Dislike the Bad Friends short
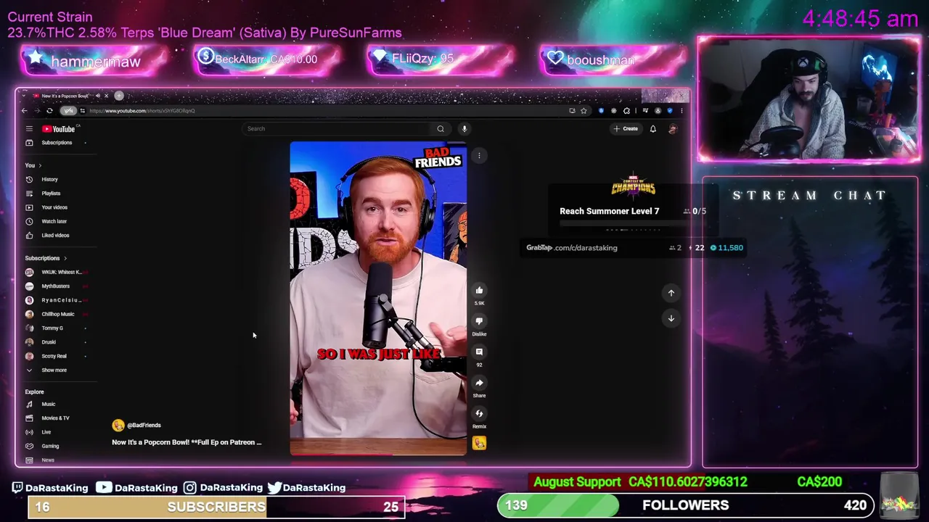The height and width of the screenshot is (522, 929). point(479,321)
